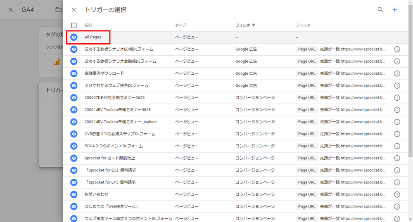The width and height of the screenshot is (413, 222).
Task: Choose trigger ウェブ接客ツール選定3つのポイントDLフォーム
Action: [x=128, y=219]
